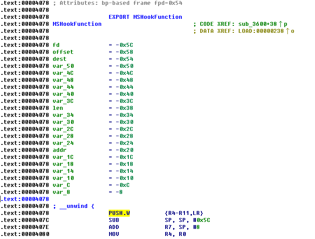Click the {R4-R11,LR} register list operand
The width and height of the screenshot is (315, 239).
[184, 213]
